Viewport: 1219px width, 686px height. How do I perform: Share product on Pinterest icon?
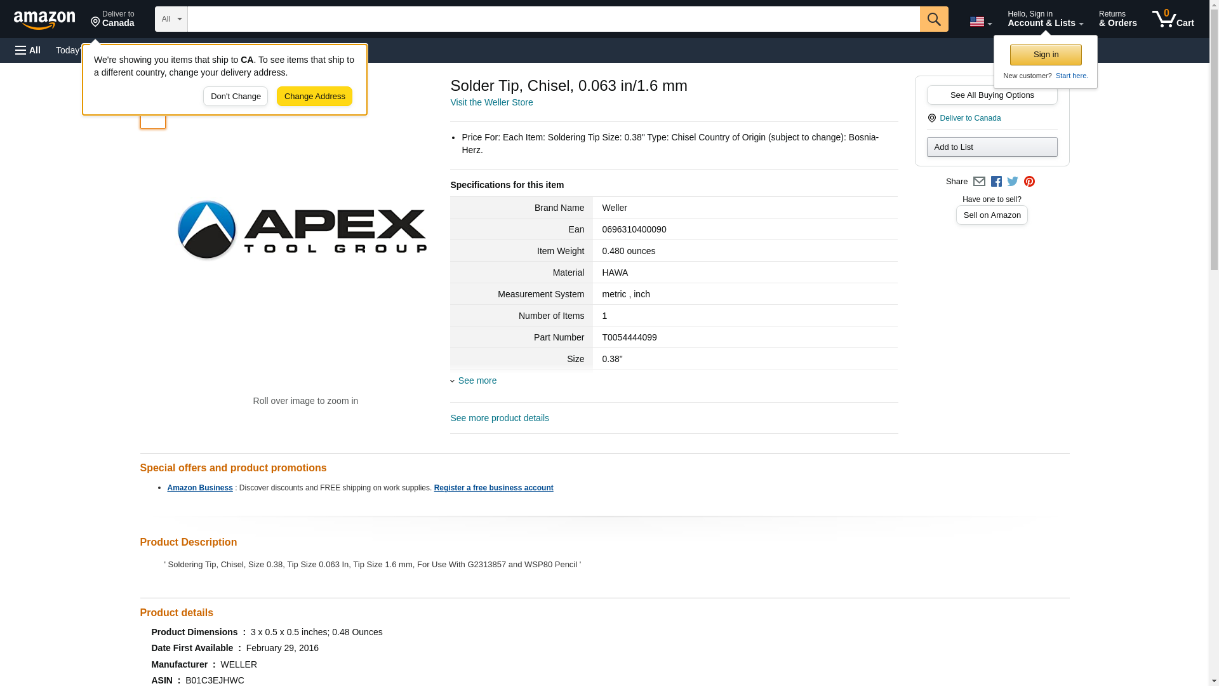point(1029,182)
